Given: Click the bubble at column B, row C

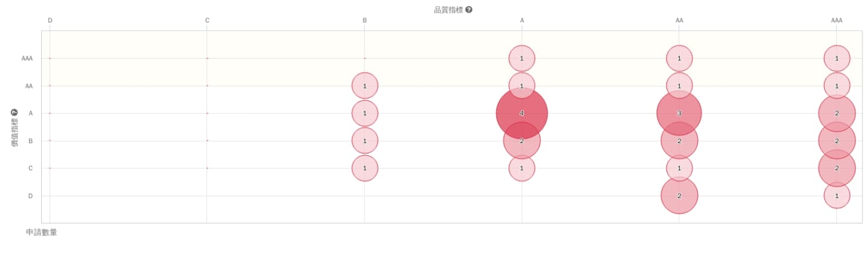Looking at the screenshot, I should coord(365,168).
